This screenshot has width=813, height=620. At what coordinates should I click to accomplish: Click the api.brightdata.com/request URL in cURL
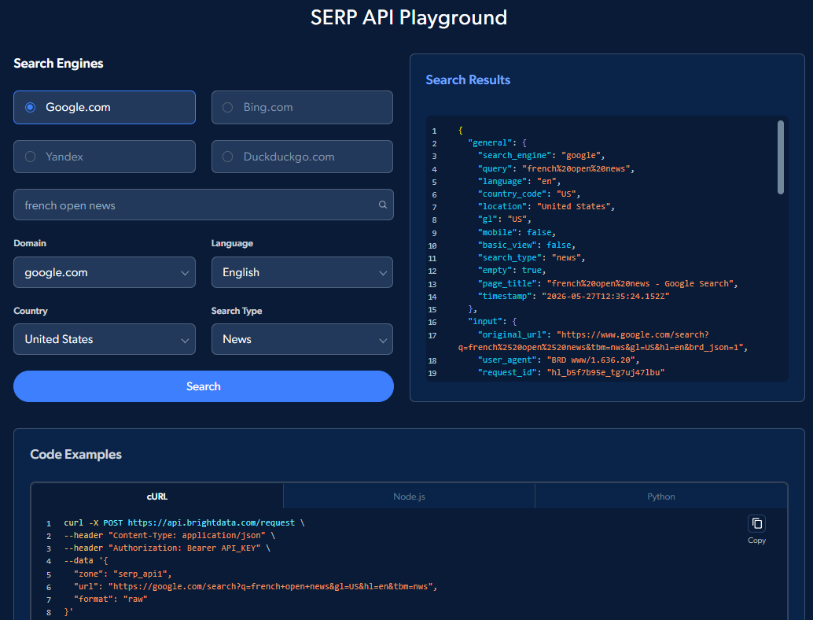pos(211,523)
